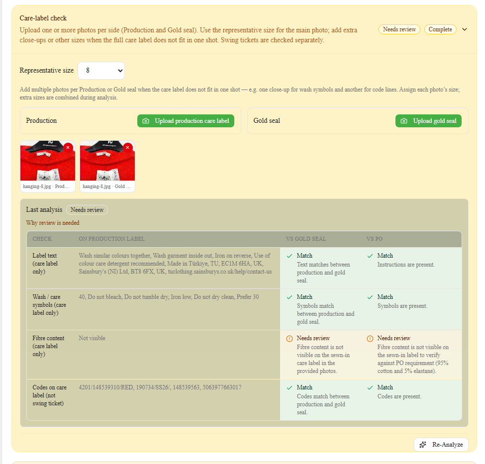Click Label text checkmark under VS Gold Seal
This screenshot has width=485, height=464.
coord(290,256)
